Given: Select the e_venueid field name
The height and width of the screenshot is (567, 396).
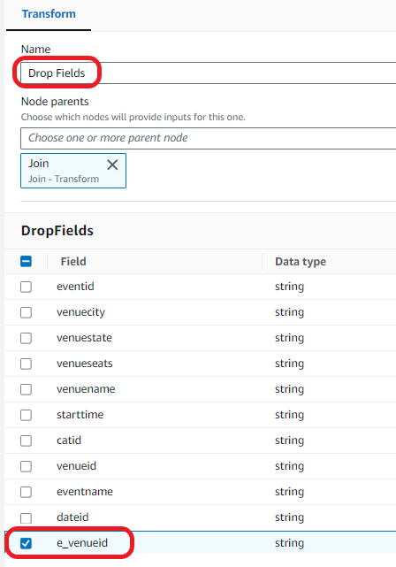Looking at the screenshot, I should [x=82, y=543].
